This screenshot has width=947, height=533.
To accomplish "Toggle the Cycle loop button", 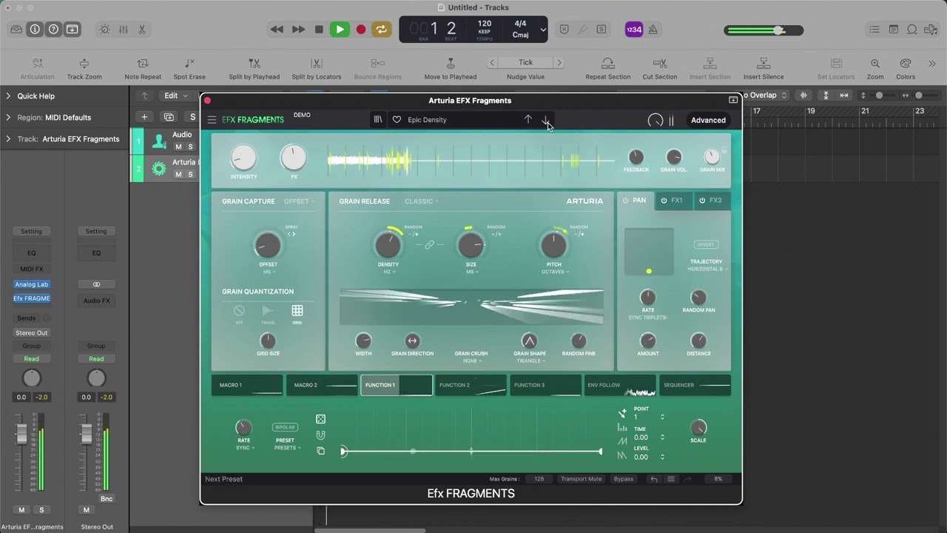I will point(382,30).
